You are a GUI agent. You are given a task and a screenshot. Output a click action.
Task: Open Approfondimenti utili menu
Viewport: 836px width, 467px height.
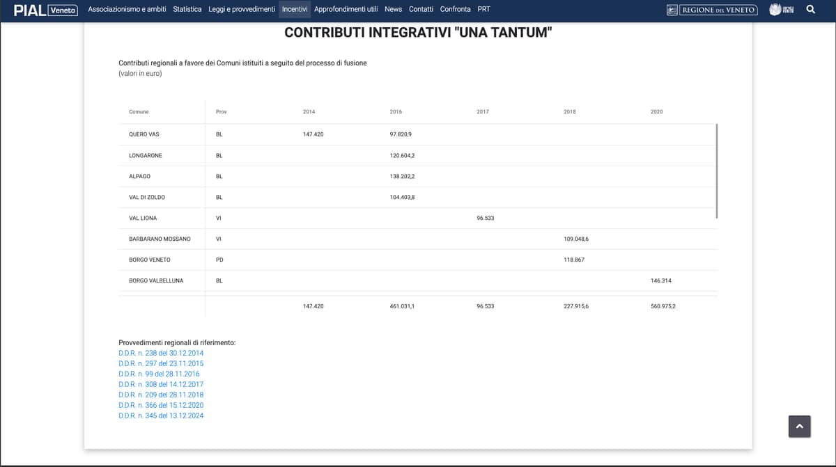[x=346, y=9]
